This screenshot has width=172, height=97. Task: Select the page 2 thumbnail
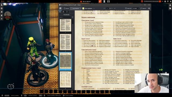[65, 42]
